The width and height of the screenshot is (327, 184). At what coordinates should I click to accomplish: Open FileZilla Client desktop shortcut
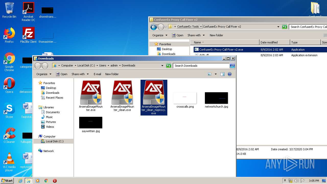28,35
